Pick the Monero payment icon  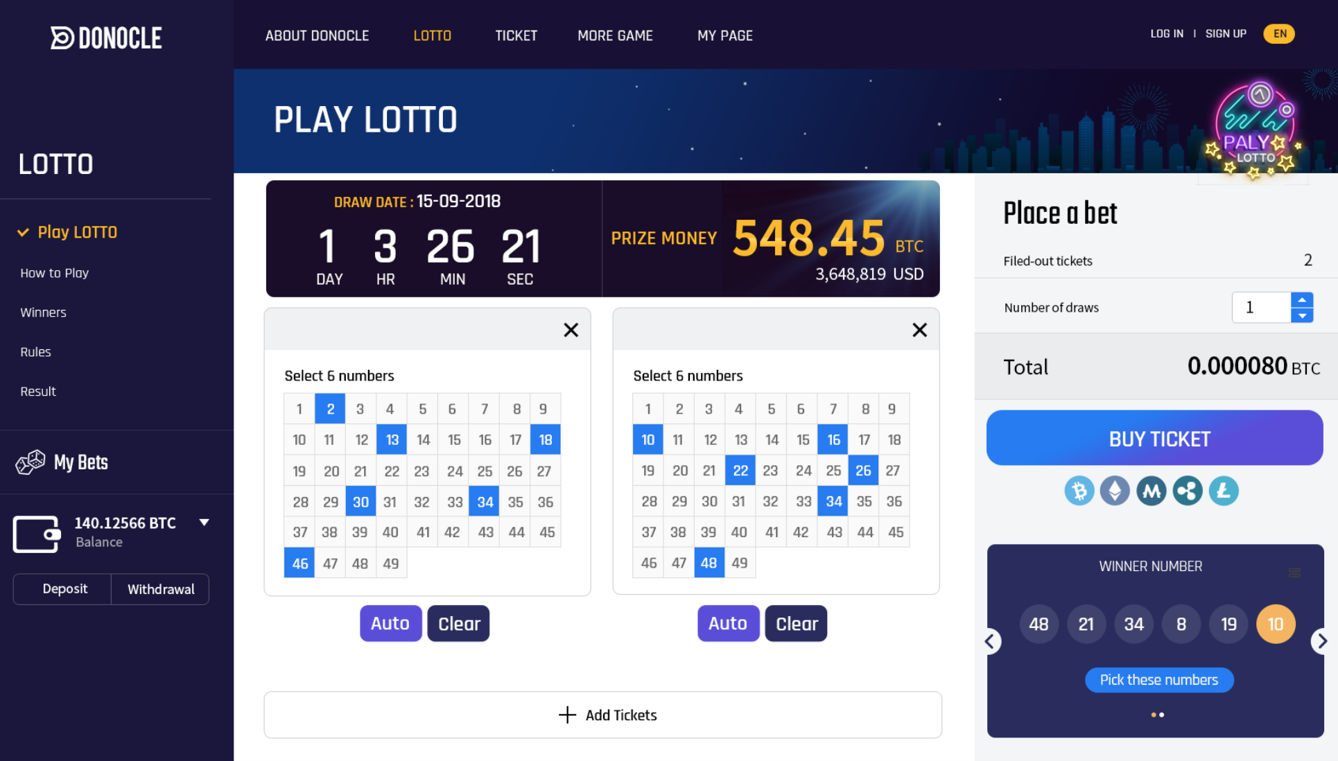1152,491
